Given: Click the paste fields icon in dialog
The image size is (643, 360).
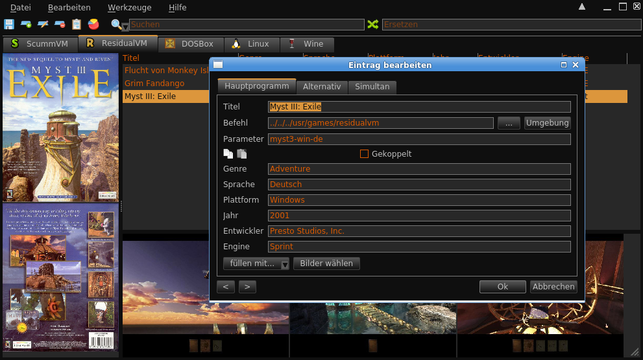Looking at the screenshot, I should [x=242, y=154].
